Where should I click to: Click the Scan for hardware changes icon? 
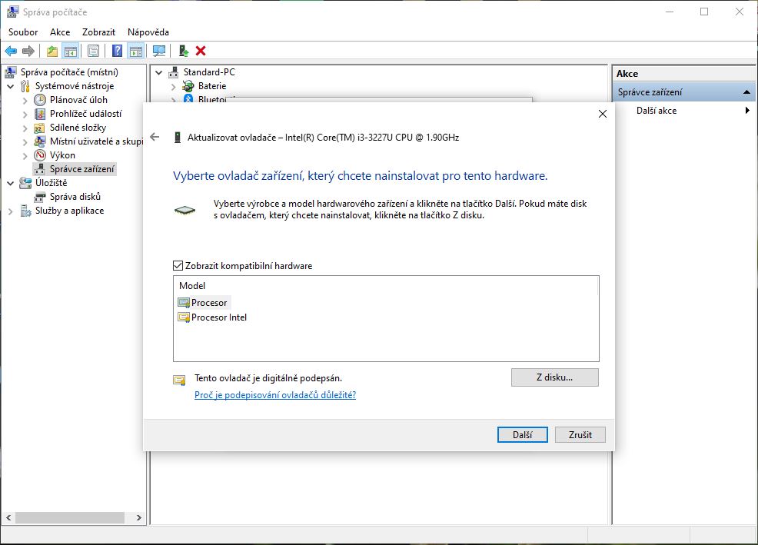[159, 51]
